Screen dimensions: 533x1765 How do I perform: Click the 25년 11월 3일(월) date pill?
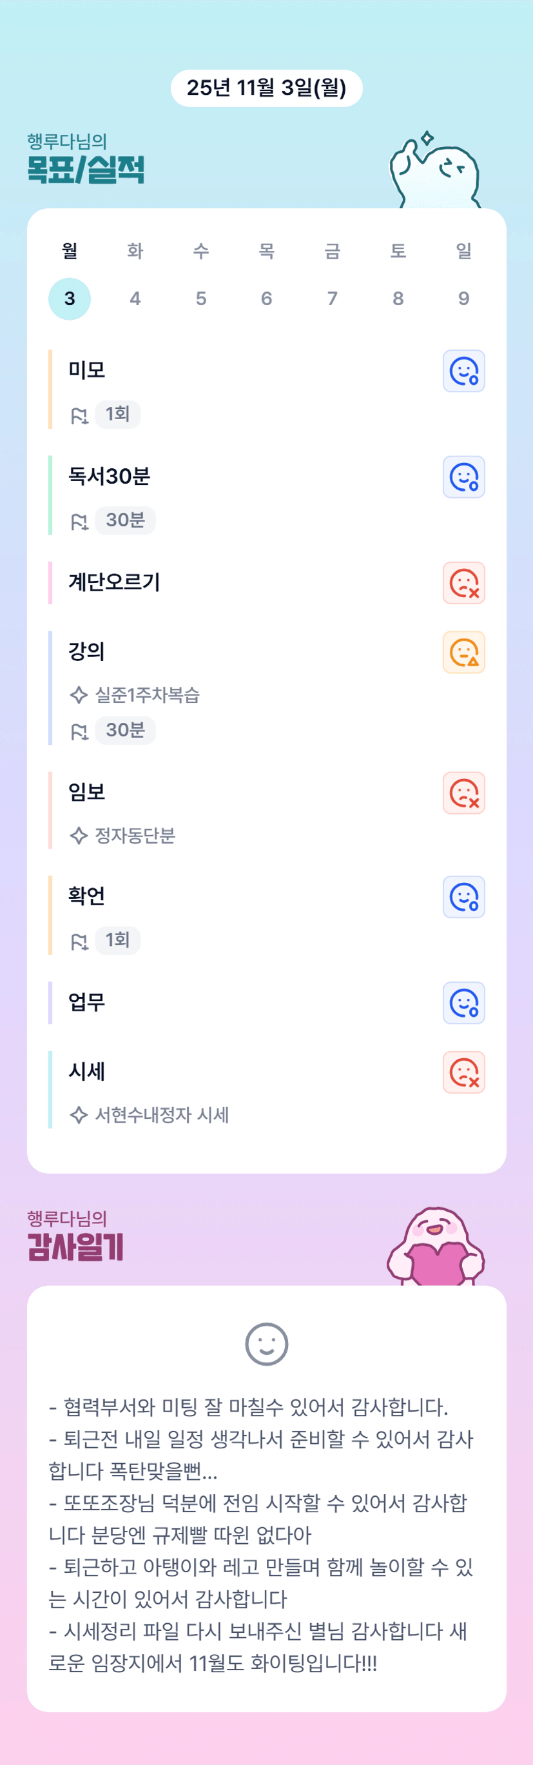click(267, 88)
